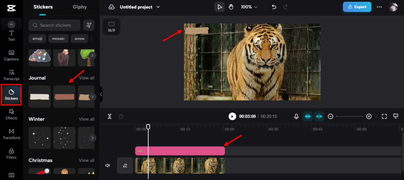Mute the video track audio

click(x=108, y=165)
